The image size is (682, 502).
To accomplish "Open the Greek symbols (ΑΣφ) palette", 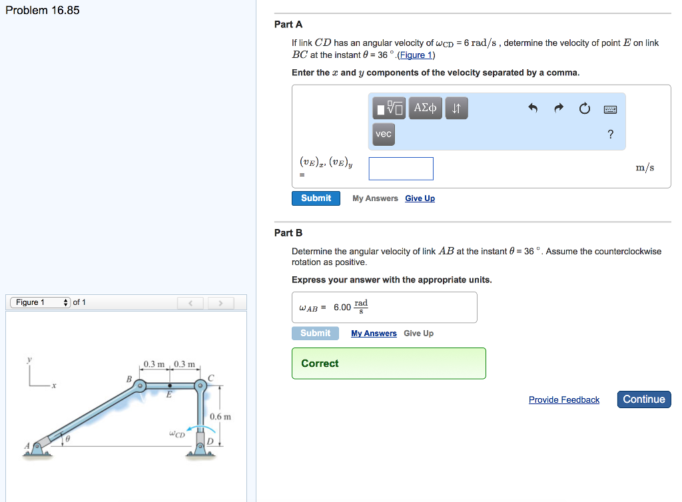I will click(425, 108).
